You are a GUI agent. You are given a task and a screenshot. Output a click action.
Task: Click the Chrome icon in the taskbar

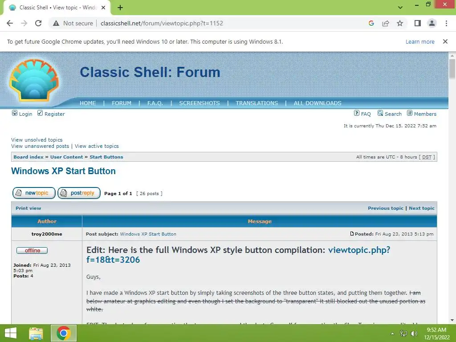(64, 333)
